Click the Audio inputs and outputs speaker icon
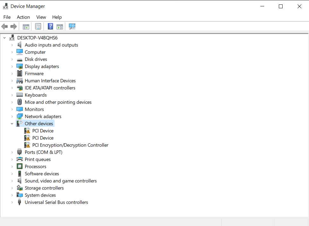The height and width of the screenshot is (226, 309). tap(19, 45)
